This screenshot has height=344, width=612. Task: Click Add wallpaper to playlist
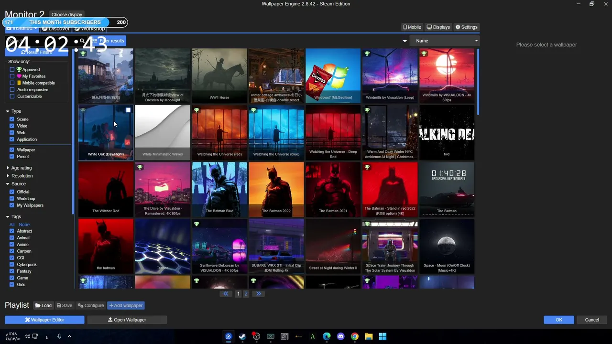(x=126, y=306)
